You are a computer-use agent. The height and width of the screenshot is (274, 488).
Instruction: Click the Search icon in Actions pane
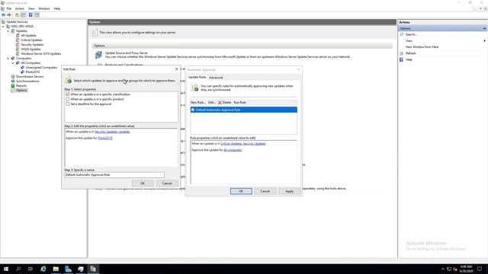(x=402, y=34)
